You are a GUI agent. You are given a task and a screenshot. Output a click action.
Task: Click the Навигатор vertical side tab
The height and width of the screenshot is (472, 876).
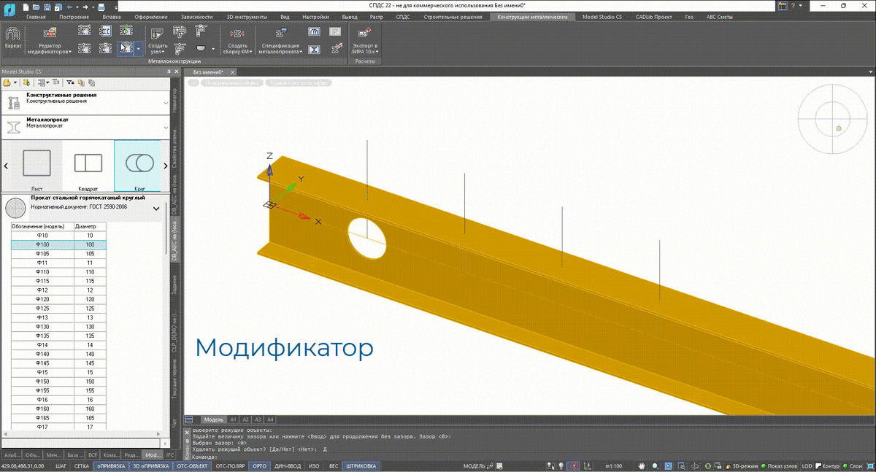point(174,102)
